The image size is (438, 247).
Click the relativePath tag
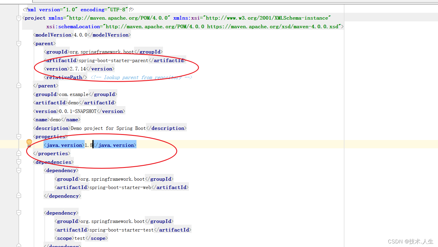click(66, 77)
